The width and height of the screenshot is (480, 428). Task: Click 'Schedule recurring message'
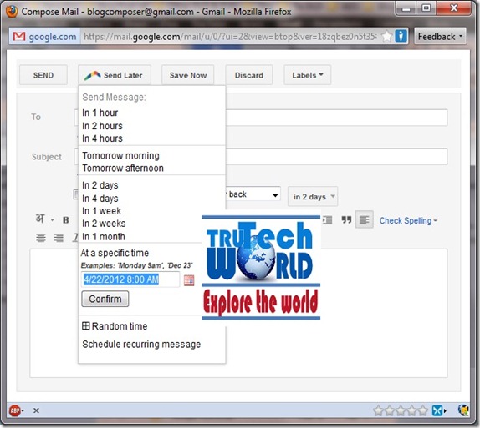click(141, 344)
